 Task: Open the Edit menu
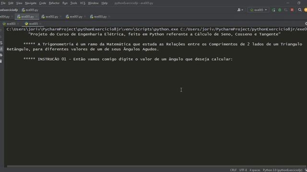[11, 3]
